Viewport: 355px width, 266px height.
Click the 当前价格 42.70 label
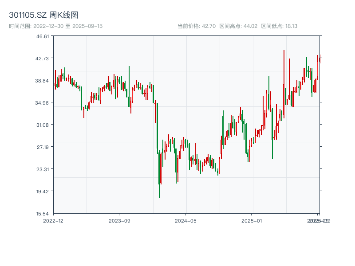tap(197, 26)
